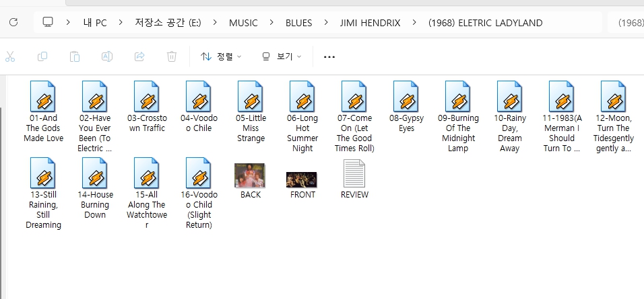Image resolution: width=644 pixels, height=299 pixels.
Task: Click the Cut scissors icon
Action: [10, 56]
